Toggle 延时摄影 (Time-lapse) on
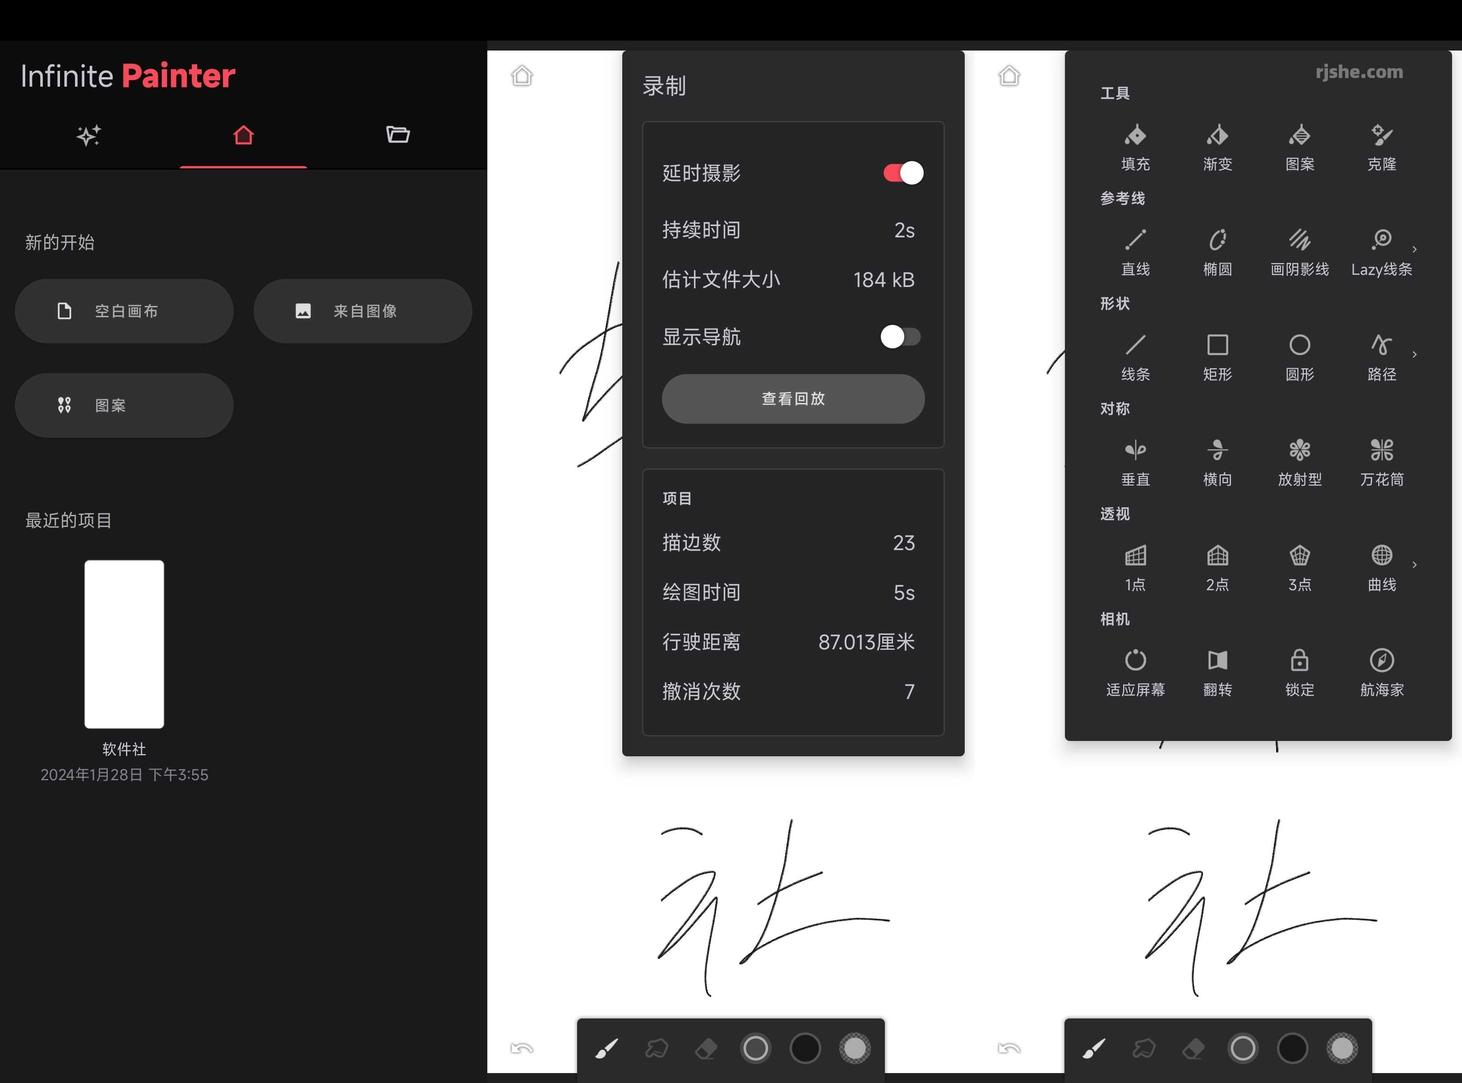The width and height of the screenshot is (1462, 1083). pyautogui.click(x=905, y=173)
